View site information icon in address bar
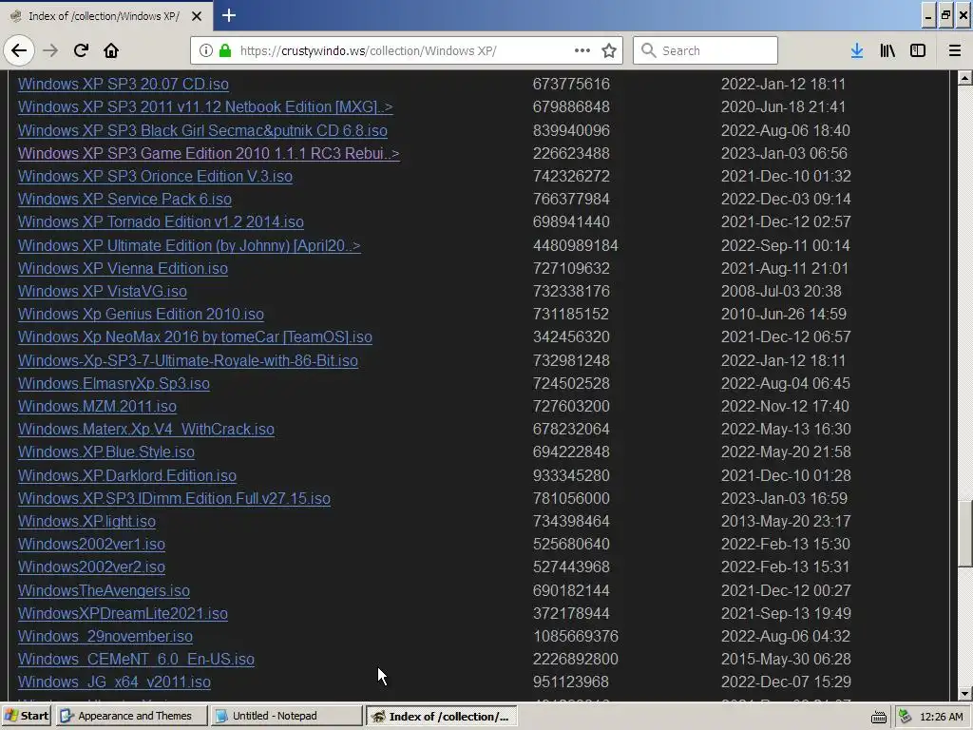This screenshot has height=730, width=973. (206, 50)
